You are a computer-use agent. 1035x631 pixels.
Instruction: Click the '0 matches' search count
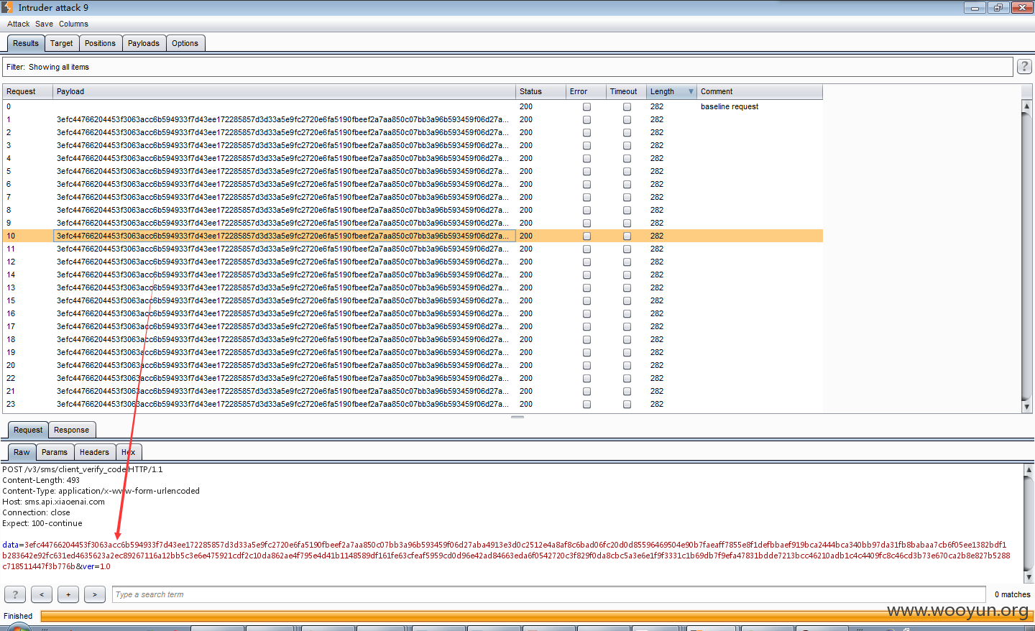[x=1012, y=594]
